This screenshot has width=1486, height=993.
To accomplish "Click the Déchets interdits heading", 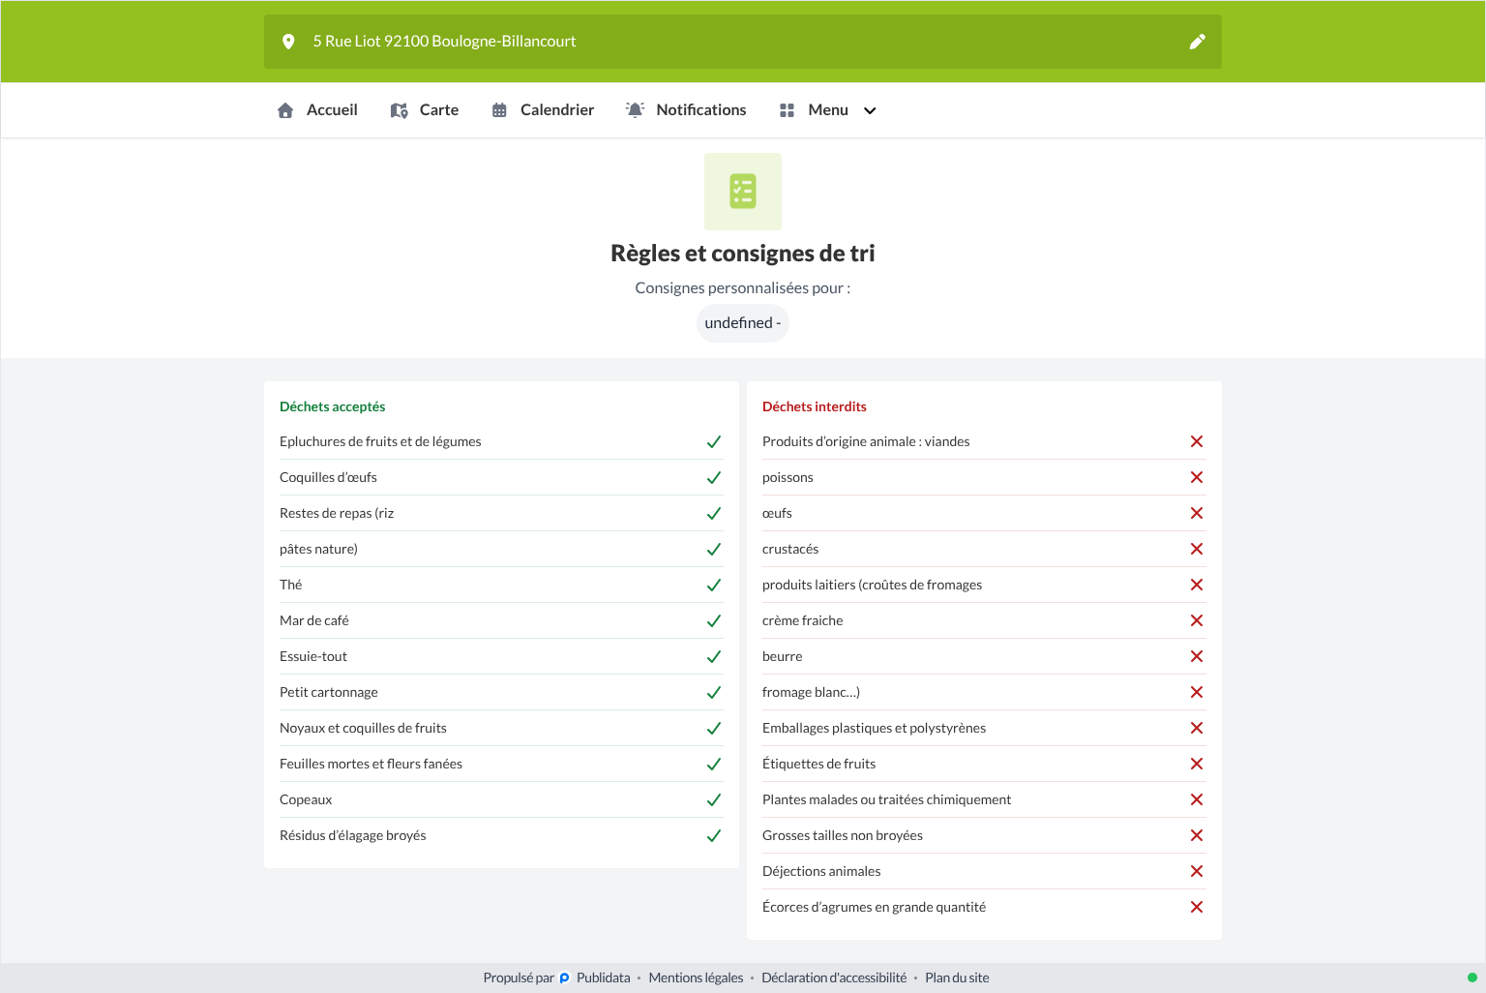I will click(x=815, y=406).
